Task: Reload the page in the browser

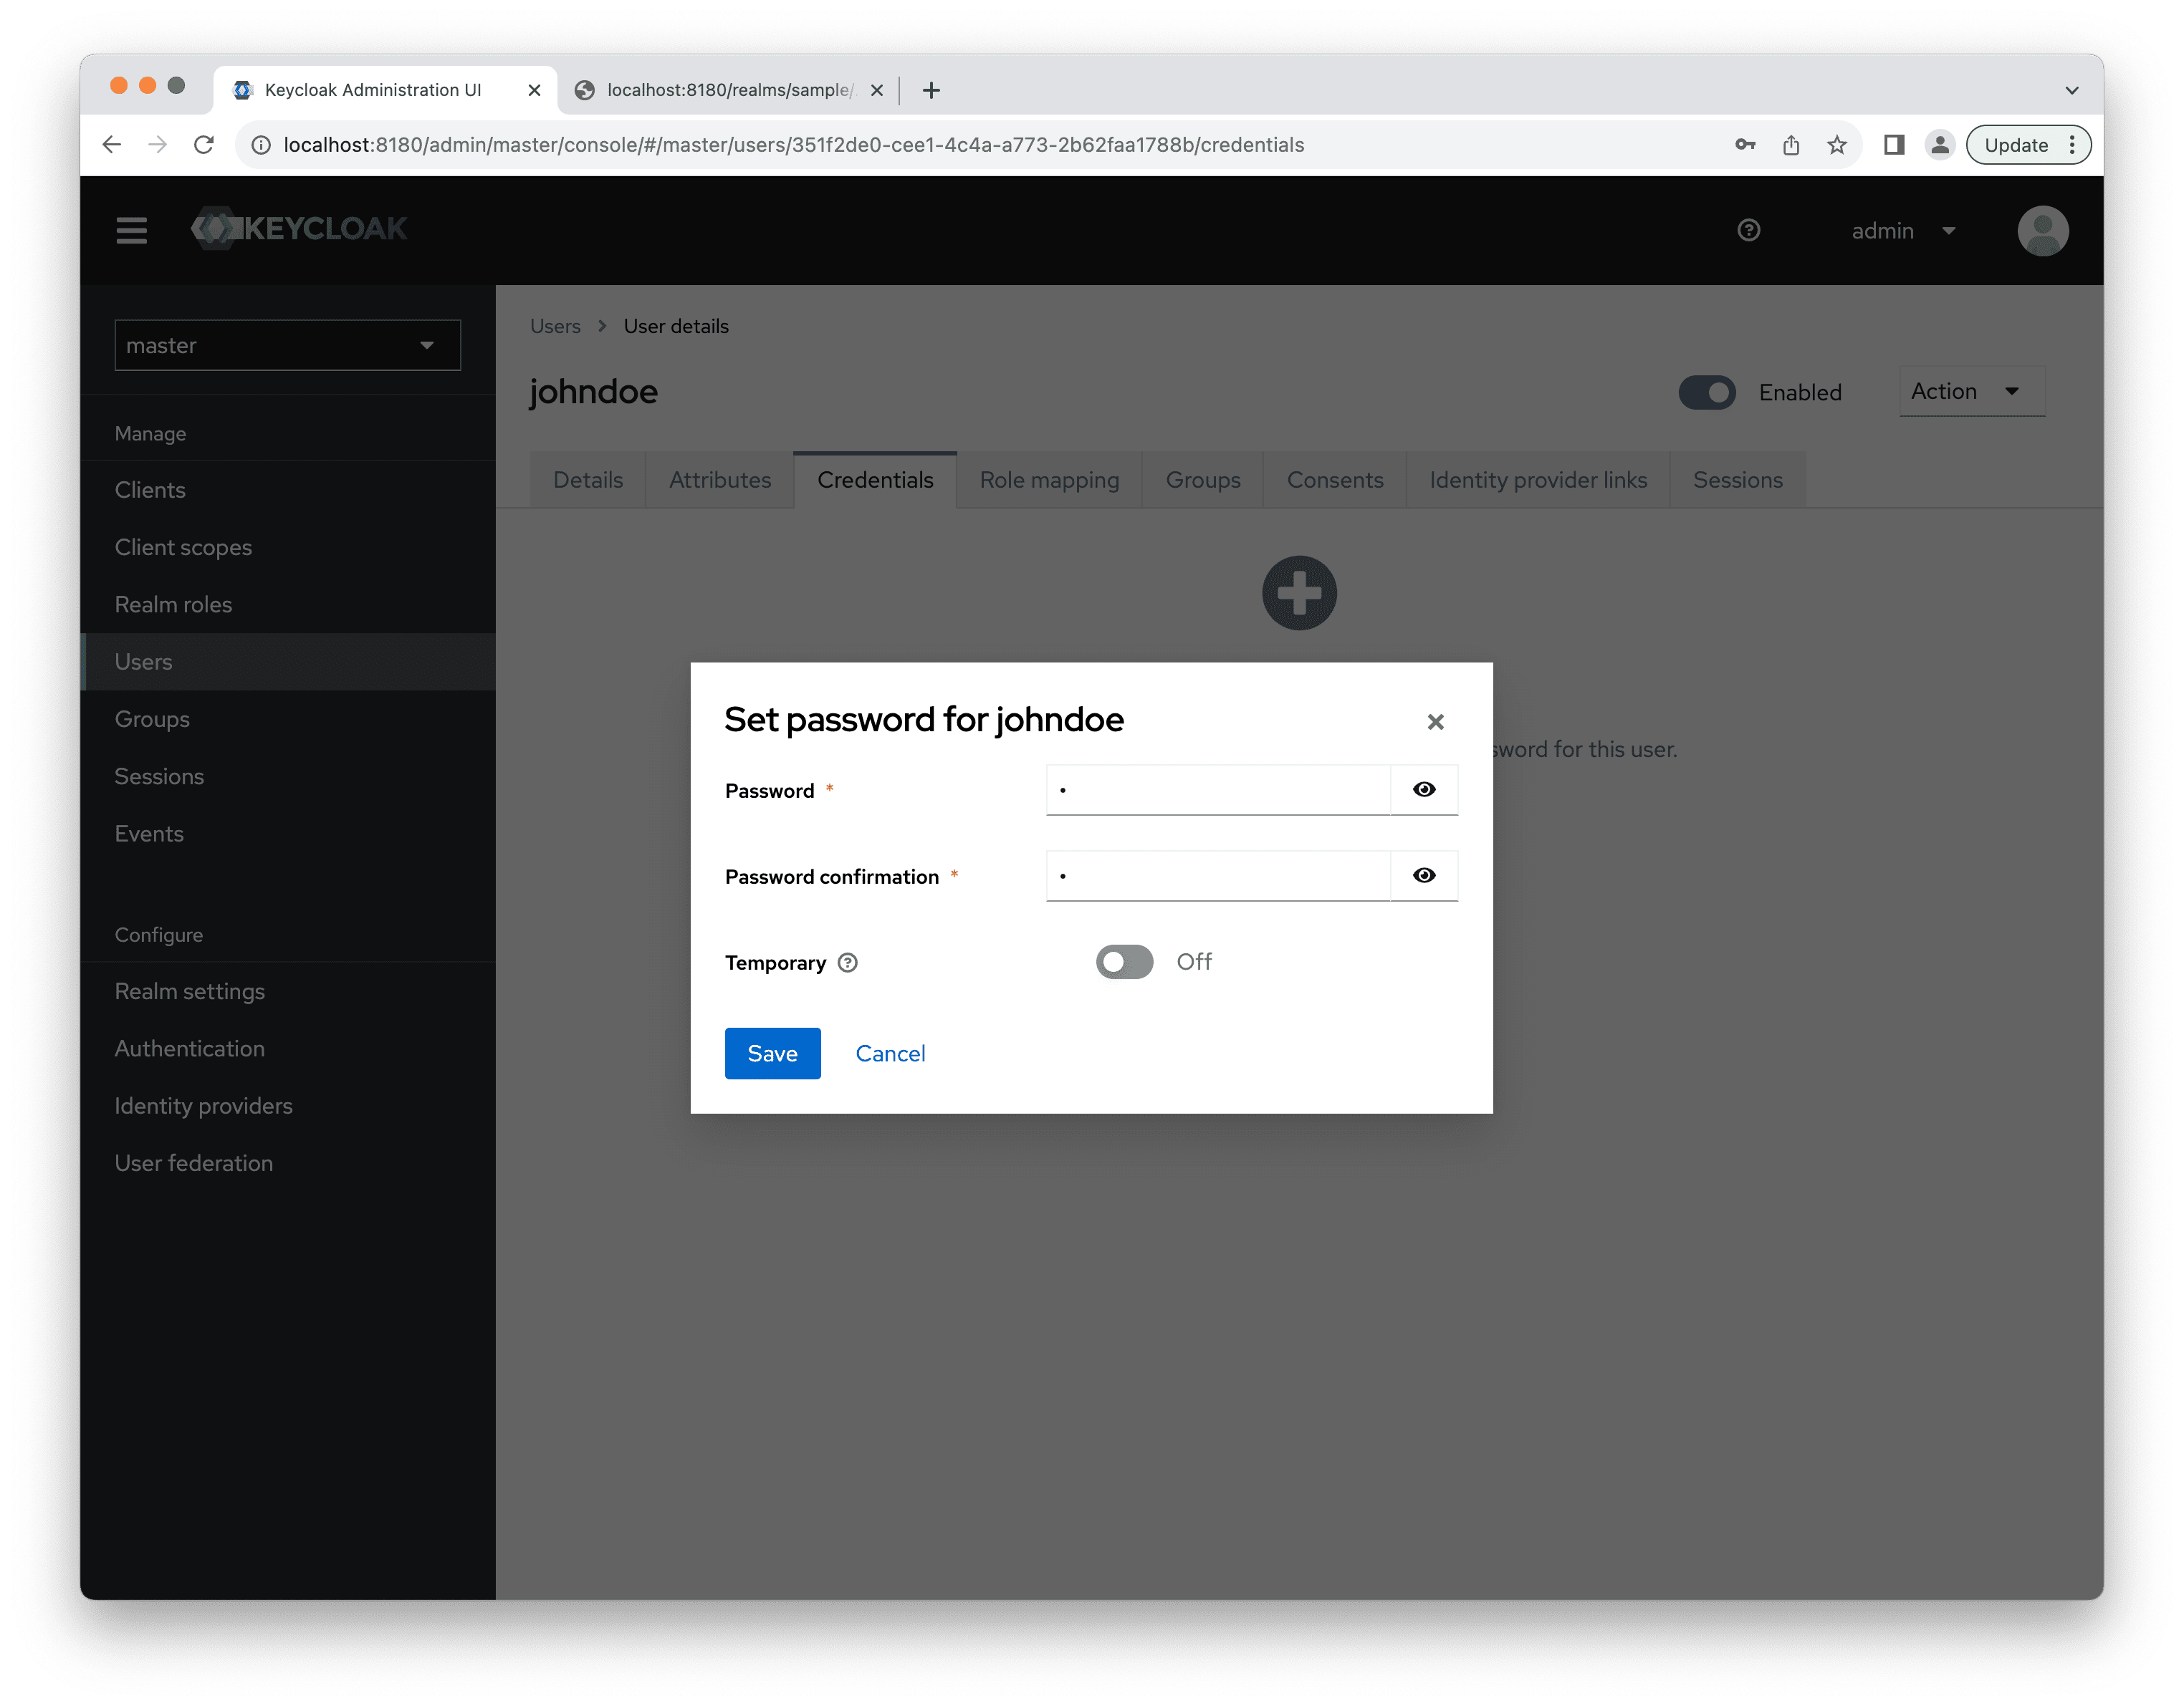Action: [205, 144]
